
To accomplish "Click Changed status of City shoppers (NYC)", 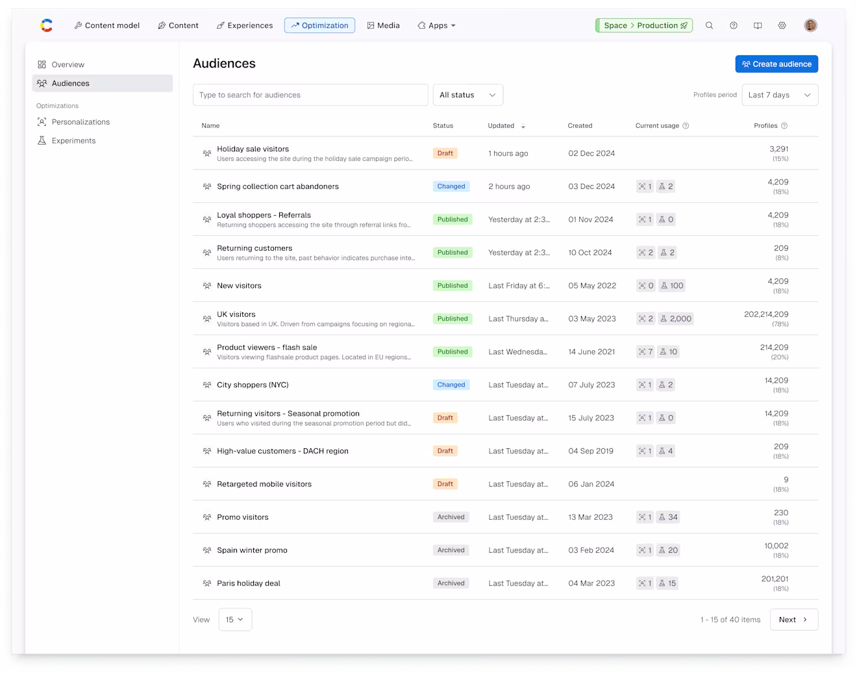I will 451,385.
